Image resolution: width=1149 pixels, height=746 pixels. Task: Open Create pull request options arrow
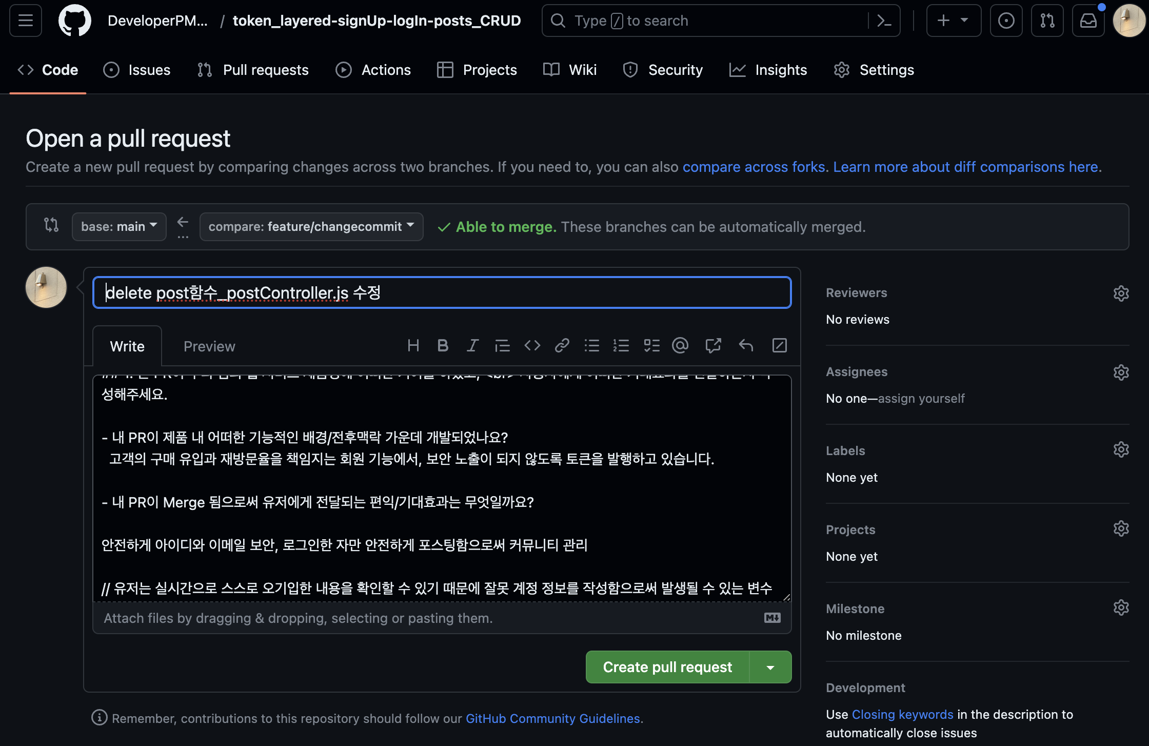tap(770, 667)
